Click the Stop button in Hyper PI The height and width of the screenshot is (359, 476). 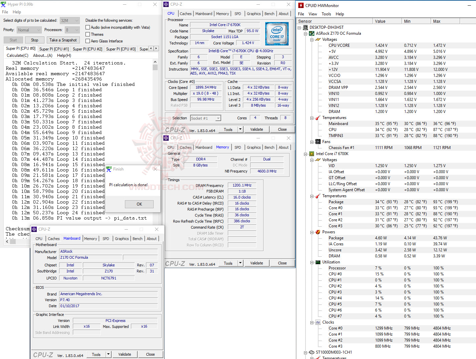35,40
